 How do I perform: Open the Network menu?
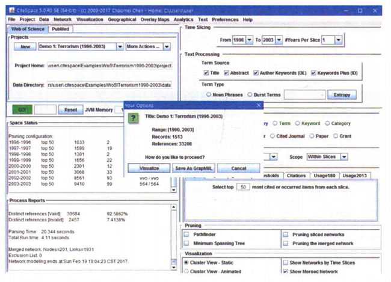coord(63,19)
